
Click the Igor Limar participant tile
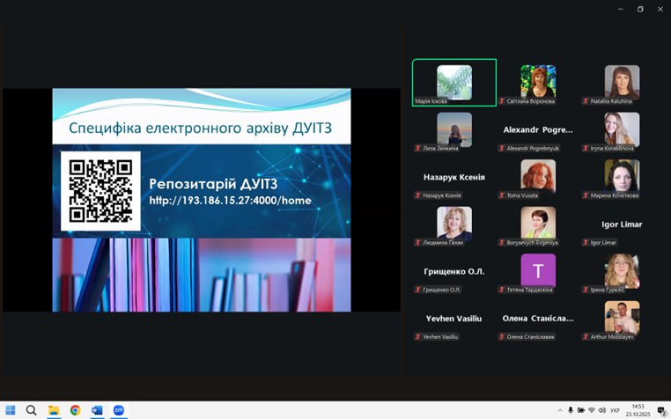pyautogui.click(x=622, y=224)
